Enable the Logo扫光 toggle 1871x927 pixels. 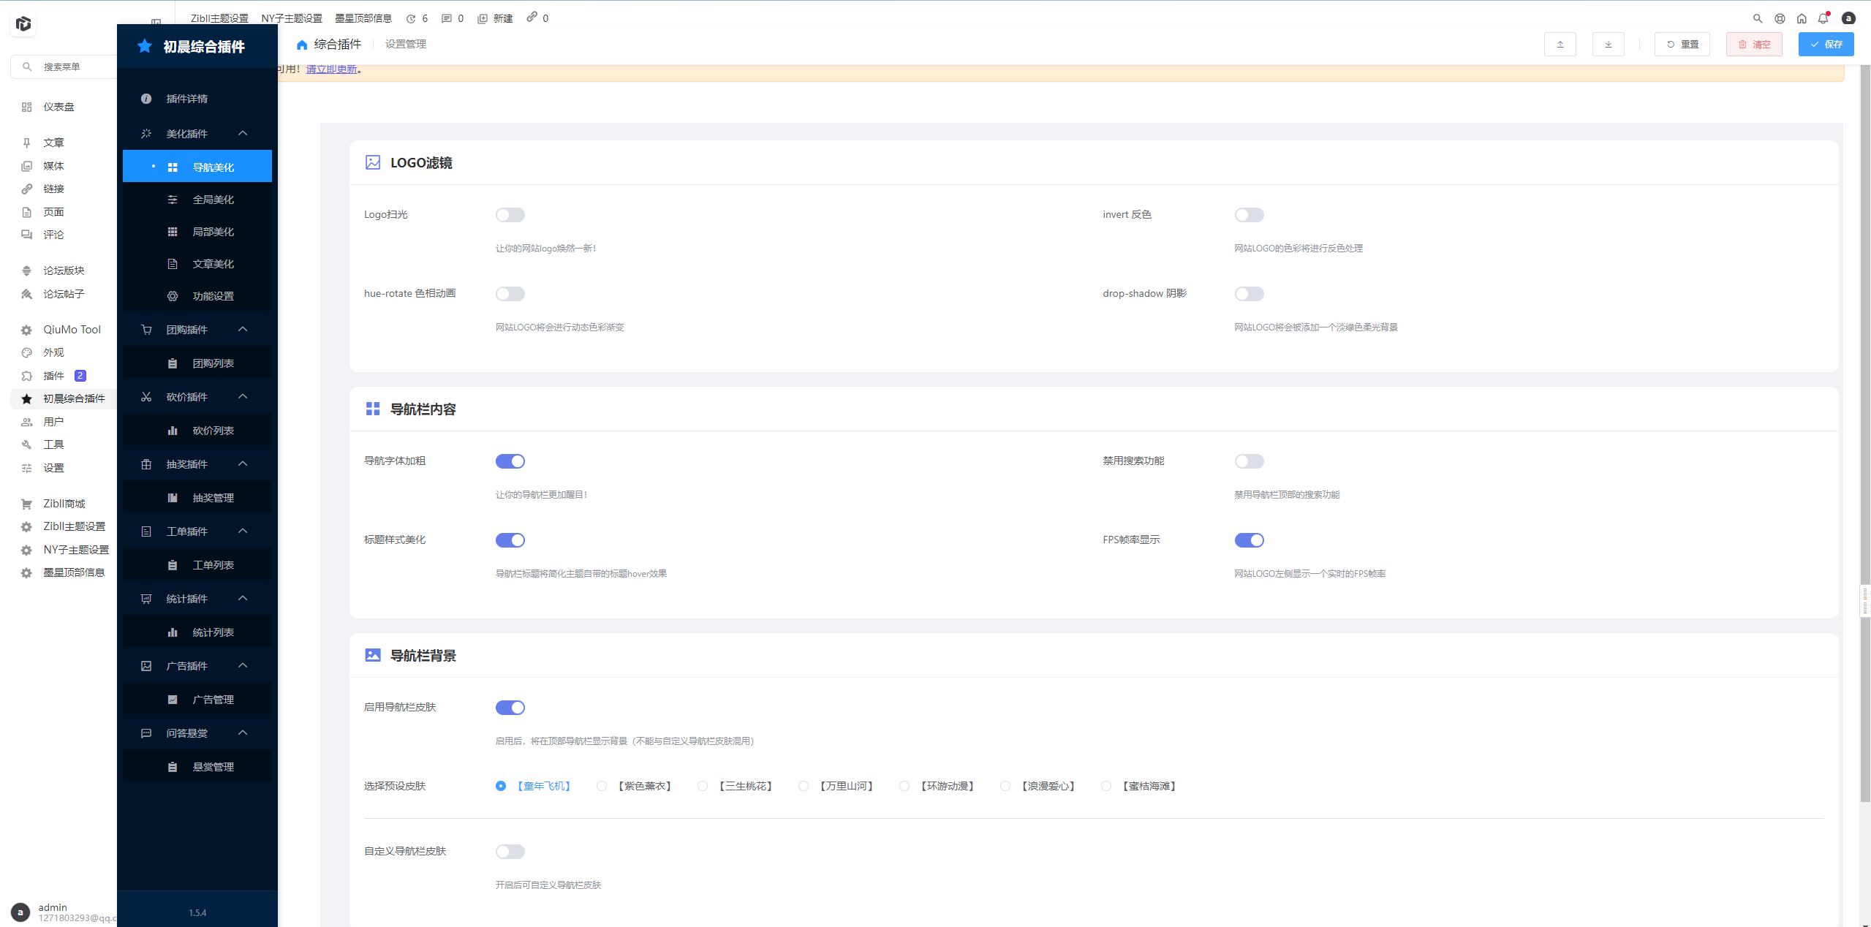510,215
